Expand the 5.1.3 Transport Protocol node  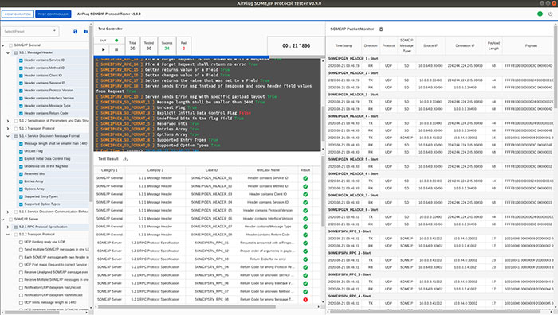coord(8,129)
